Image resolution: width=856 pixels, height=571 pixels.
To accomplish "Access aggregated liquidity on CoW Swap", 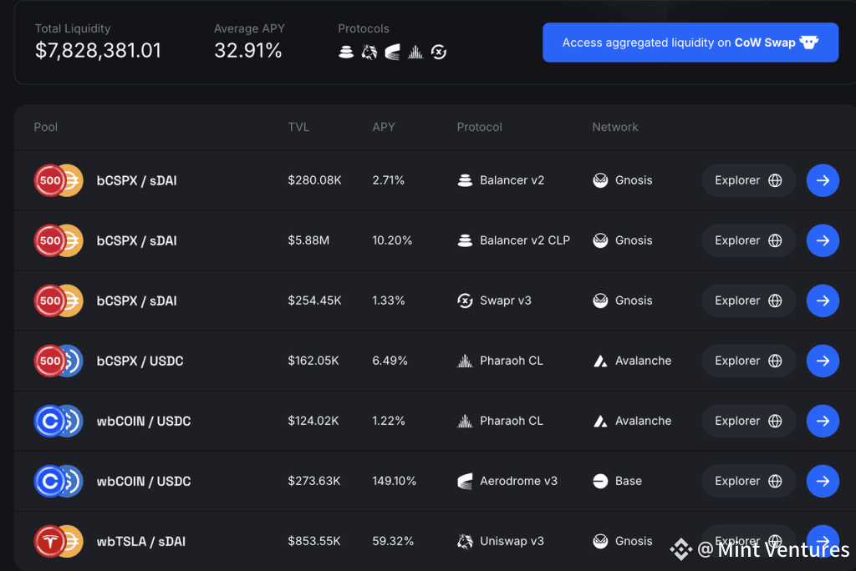I will tap(690, 43).
